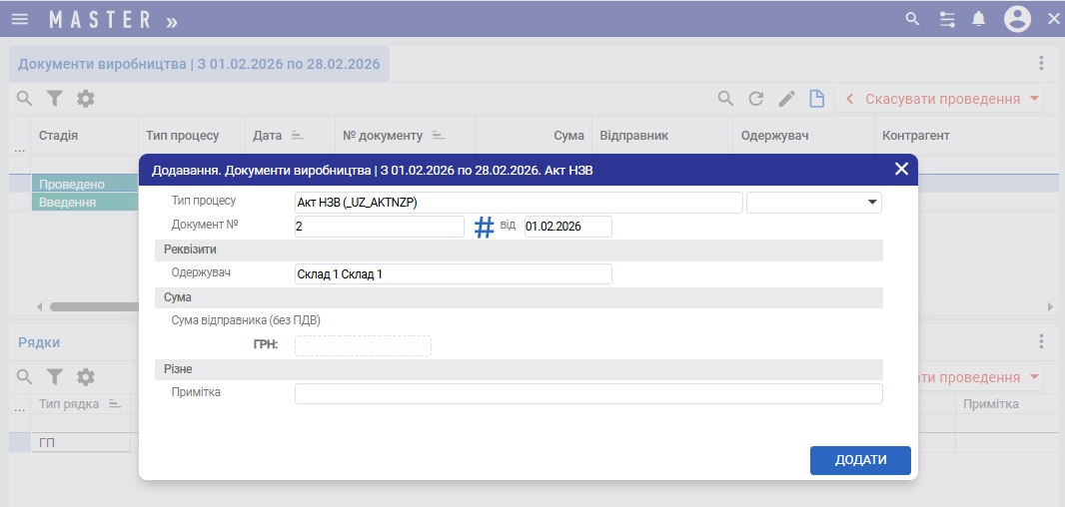Open documents table gear settings
This screenshot has width=1065, height=507.
pos(86,99)
